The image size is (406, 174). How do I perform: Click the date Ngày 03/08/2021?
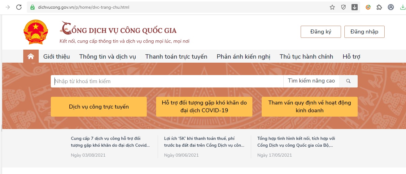[88, 155]
